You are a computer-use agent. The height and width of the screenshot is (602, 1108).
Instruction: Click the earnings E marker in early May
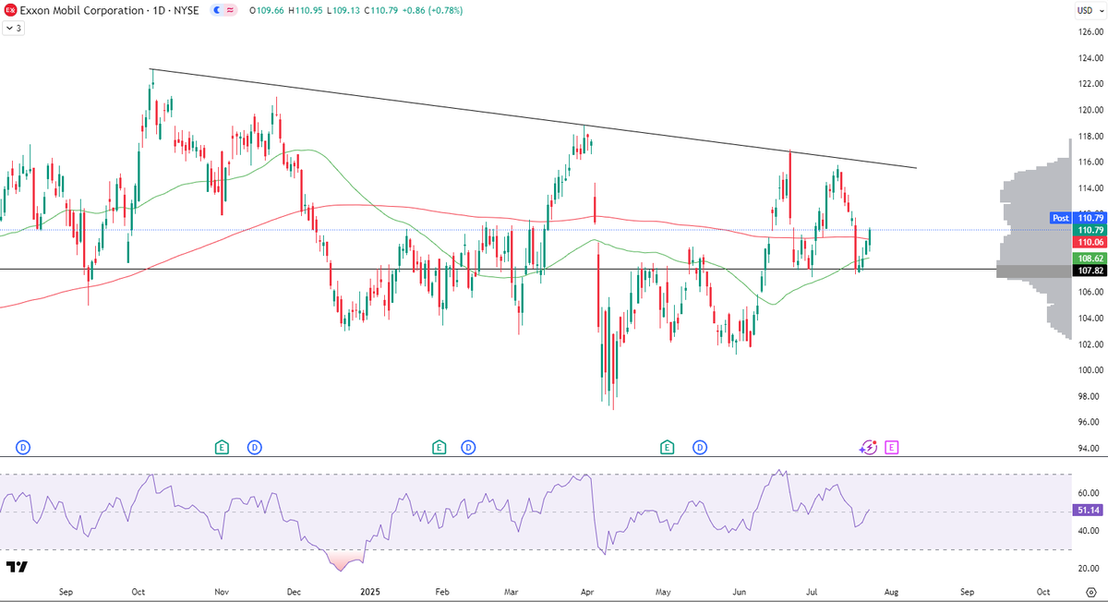point(667,447)
